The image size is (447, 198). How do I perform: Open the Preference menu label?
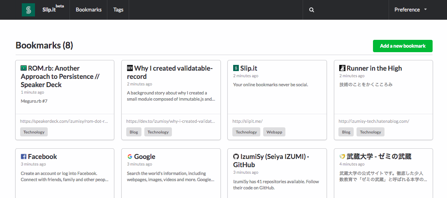(407, 10)
